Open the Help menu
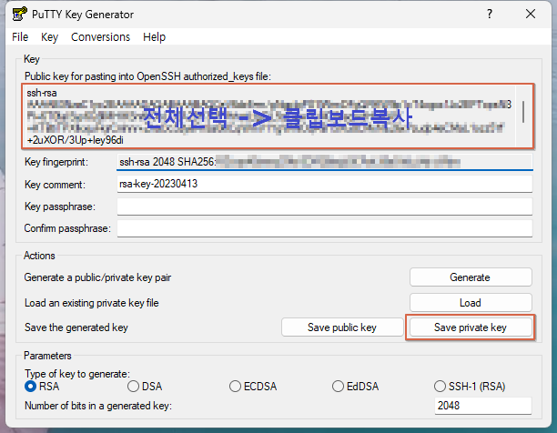Image resolution: width=557 pixels, height=433 pixels. coord(154,37)
